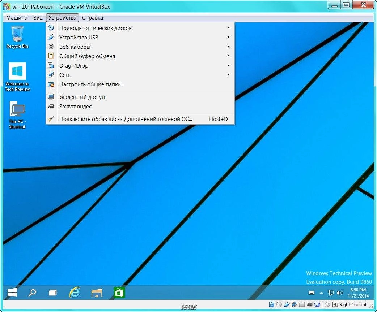The height and width of the screenshot is (312, 377).
Task: Expand the Общий буфер обмена submenu
Action: [140, 56]
